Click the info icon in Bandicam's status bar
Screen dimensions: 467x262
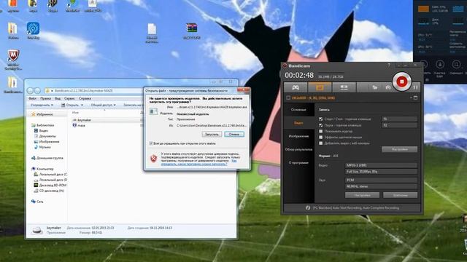pos(308,208)
